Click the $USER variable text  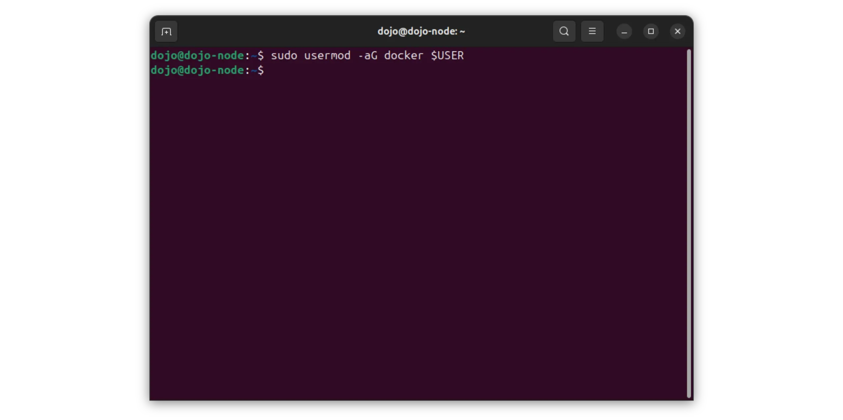[x=447, y=56]
